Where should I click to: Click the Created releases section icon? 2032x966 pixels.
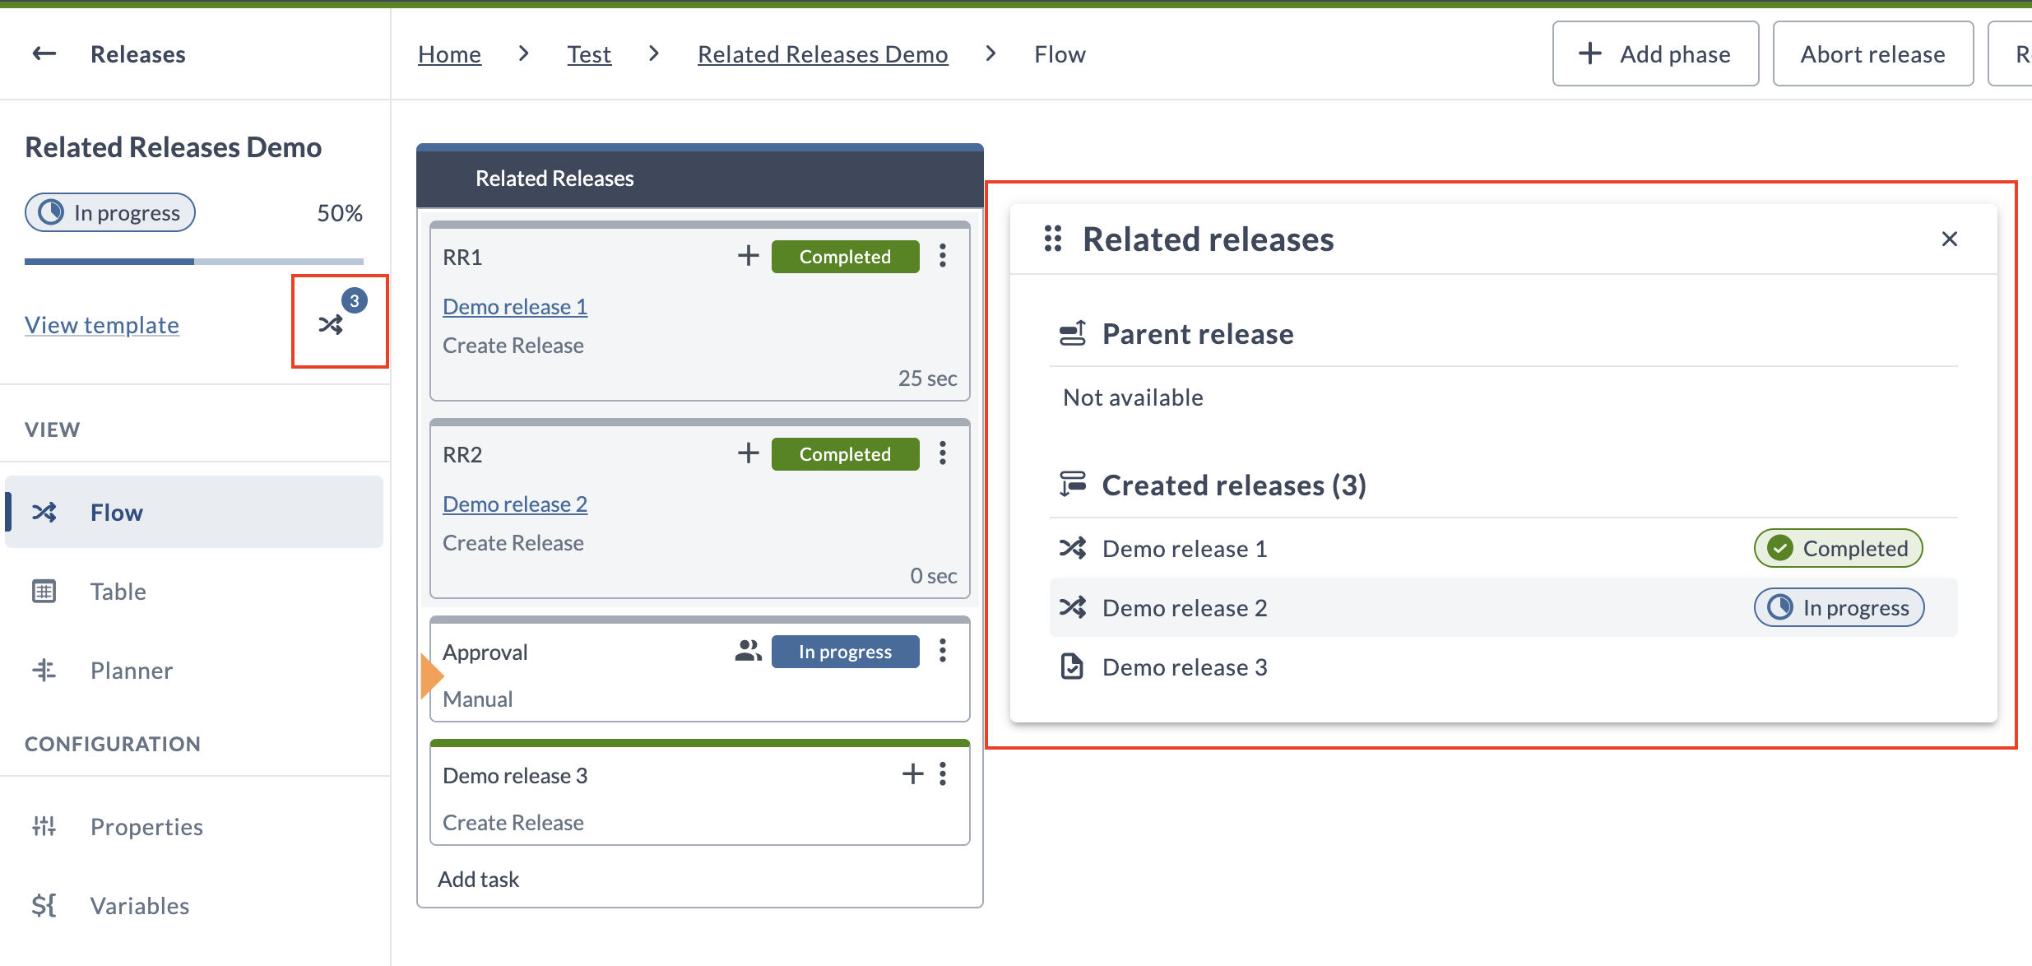(1072, 485)
